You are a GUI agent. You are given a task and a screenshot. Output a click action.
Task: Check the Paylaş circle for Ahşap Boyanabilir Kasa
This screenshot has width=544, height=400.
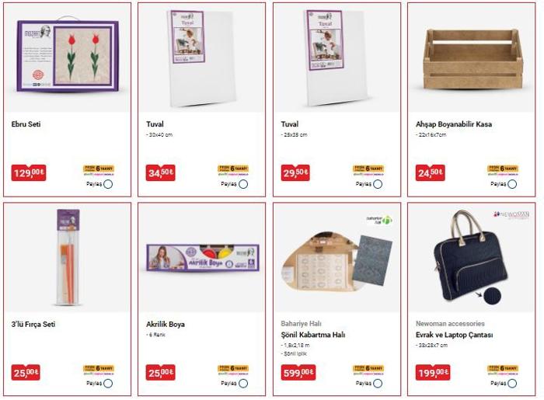(512, 184)
